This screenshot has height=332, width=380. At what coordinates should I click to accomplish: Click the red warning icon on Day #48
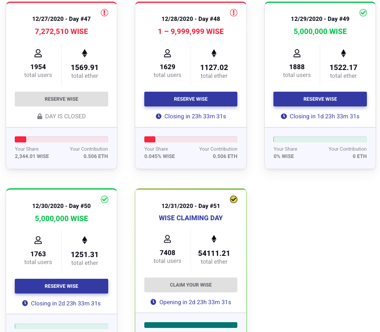click(234, 13)
